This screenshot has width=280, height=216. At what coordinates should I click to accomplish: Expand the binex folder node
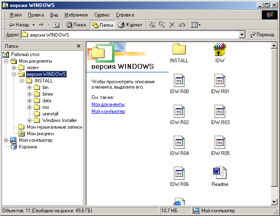(30, 94)
